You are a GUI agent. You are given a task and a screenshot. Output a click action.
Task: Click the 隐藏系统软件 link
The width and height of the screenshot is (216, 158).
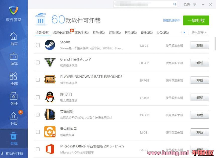coord(172,20)
